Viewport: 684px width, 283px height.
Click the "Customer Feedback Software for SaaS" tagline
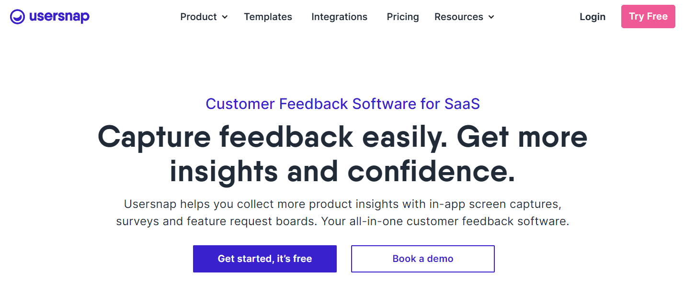pyautogui.click(x=342, y=104)
